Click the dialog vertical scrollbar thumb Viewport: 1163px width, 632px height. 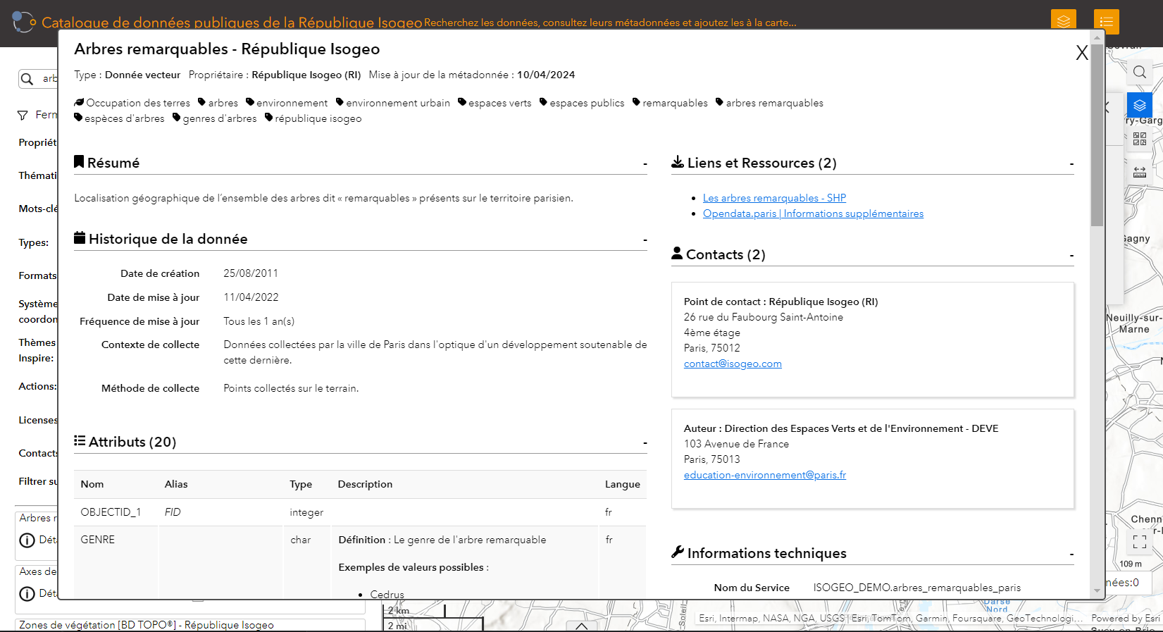(x=1097, y=135)
